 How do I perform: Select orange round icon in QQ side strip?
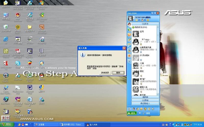[x=129, y=35]
